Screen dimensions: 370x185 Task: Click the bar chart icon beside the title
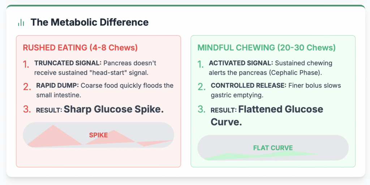pos(21,22)
